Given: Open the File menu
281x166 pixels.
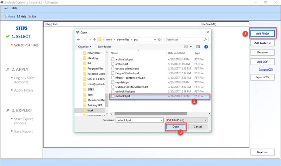Looking at the screenshot, I should [x=6, y=8].
